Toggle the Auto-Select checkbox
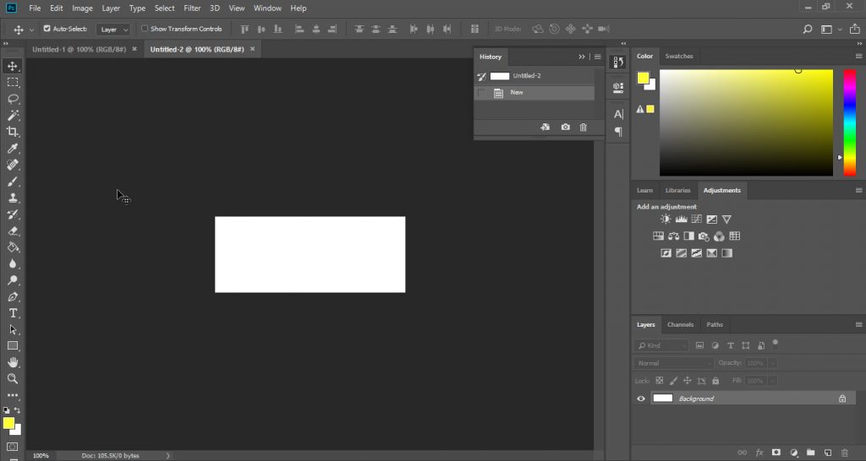This screenshot has width=866, height=461. pos(47,29)
